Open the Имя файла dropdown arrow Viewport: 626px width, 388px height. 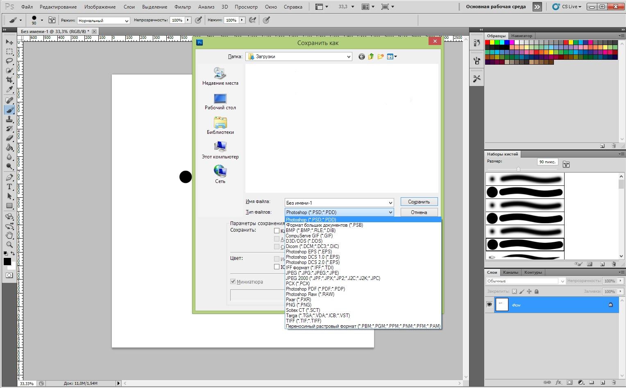tap(390, 203)
